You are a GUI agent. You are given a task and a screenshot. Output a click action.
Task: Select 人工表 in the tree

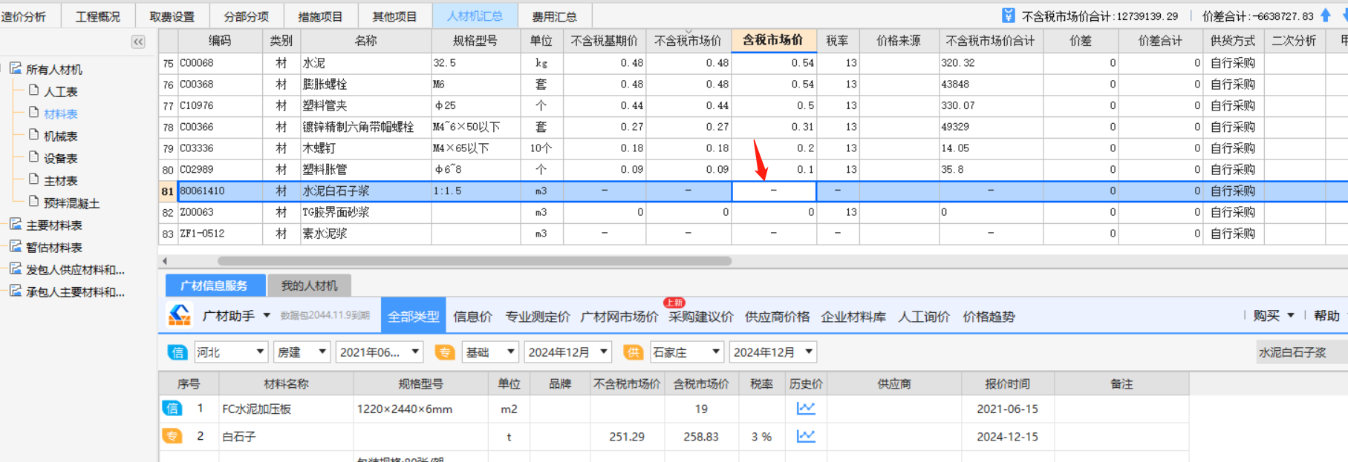[61, 92]
